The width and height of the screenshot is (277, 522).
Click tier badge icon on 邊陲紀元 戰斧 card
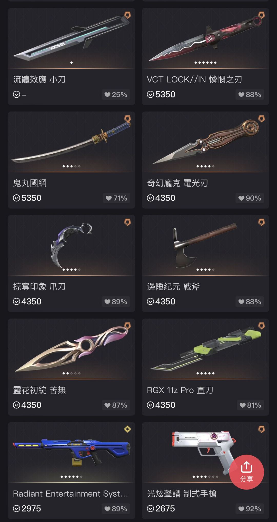pyautogui.click(x=261, y=222)
